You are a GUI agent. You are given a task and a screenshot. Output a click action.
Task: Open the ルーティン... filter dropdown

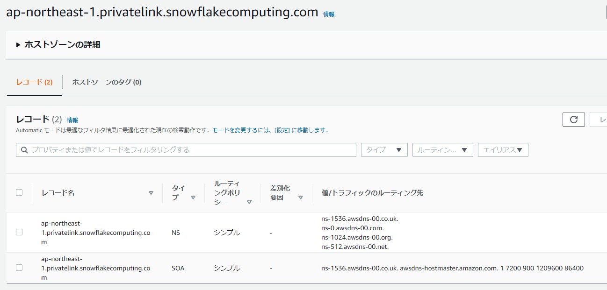point(443,150)
